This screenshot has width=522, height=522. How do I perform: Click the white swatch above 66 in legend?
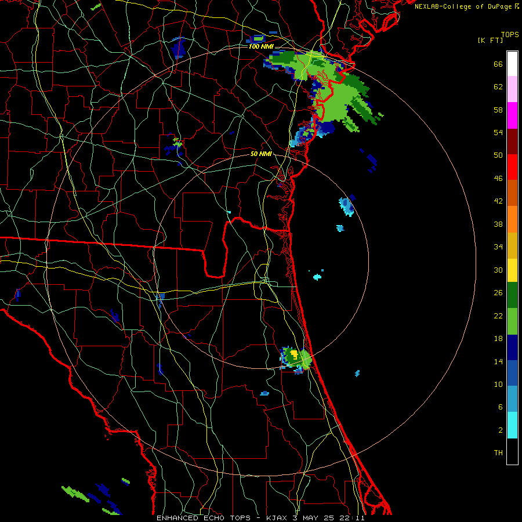pos(512,64)
